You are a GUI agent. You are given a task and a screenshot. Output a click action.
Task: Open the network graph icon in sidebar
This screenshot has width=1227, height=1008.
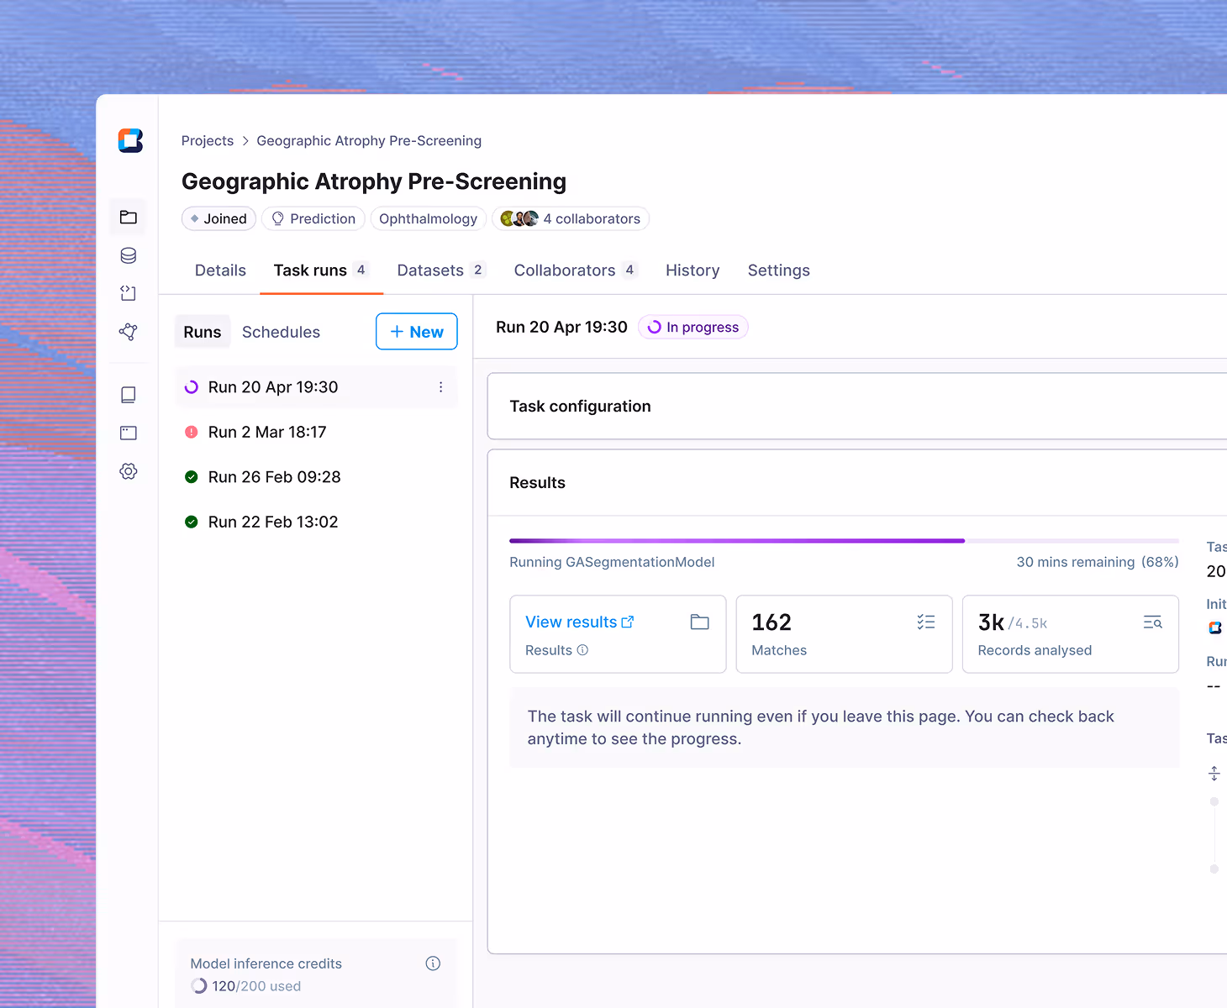tap(129, 332)
